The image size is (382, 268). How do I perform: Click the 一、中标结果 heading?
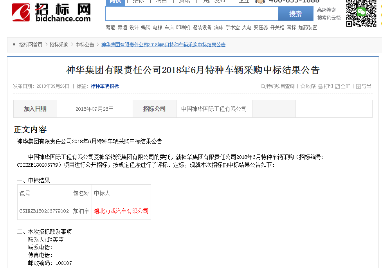point(33,180)
